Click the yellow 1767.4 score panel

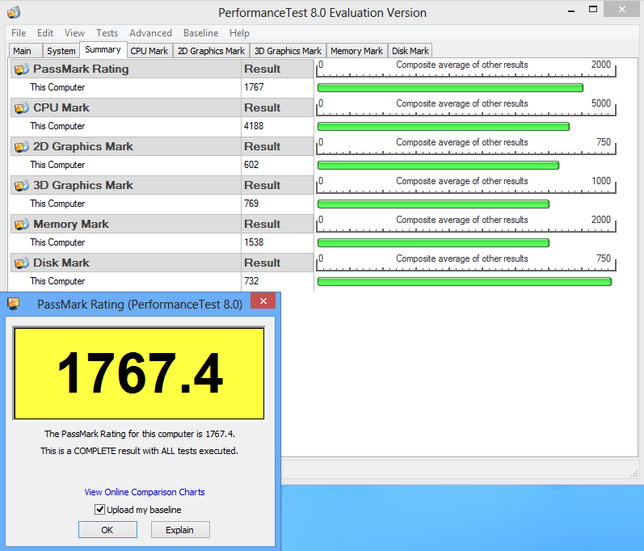139,373
